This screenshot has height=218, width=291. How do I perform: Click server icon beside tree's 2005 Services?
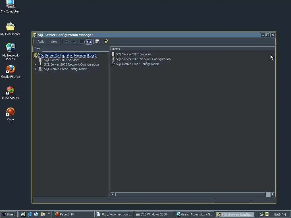[40, 60]
